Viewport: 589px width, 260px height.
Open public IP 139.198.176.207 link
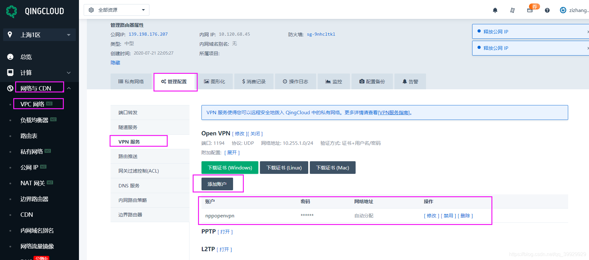tap(148, 34)
